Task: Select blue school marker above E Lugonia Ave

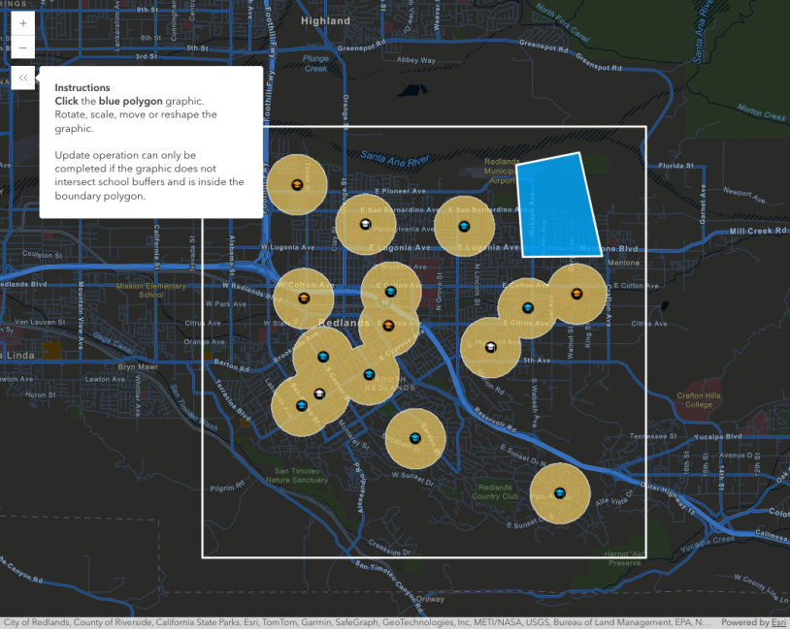Action: pyautogui.click(x=464, y=226)
